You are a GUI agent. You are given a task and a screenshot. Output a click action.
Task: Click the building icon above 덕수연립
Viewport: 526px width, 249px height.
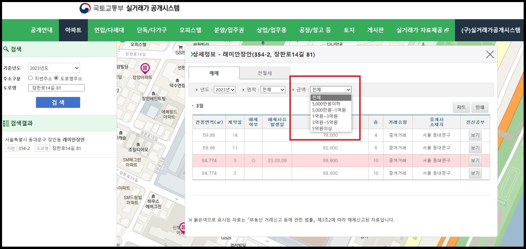pos(177,80)
